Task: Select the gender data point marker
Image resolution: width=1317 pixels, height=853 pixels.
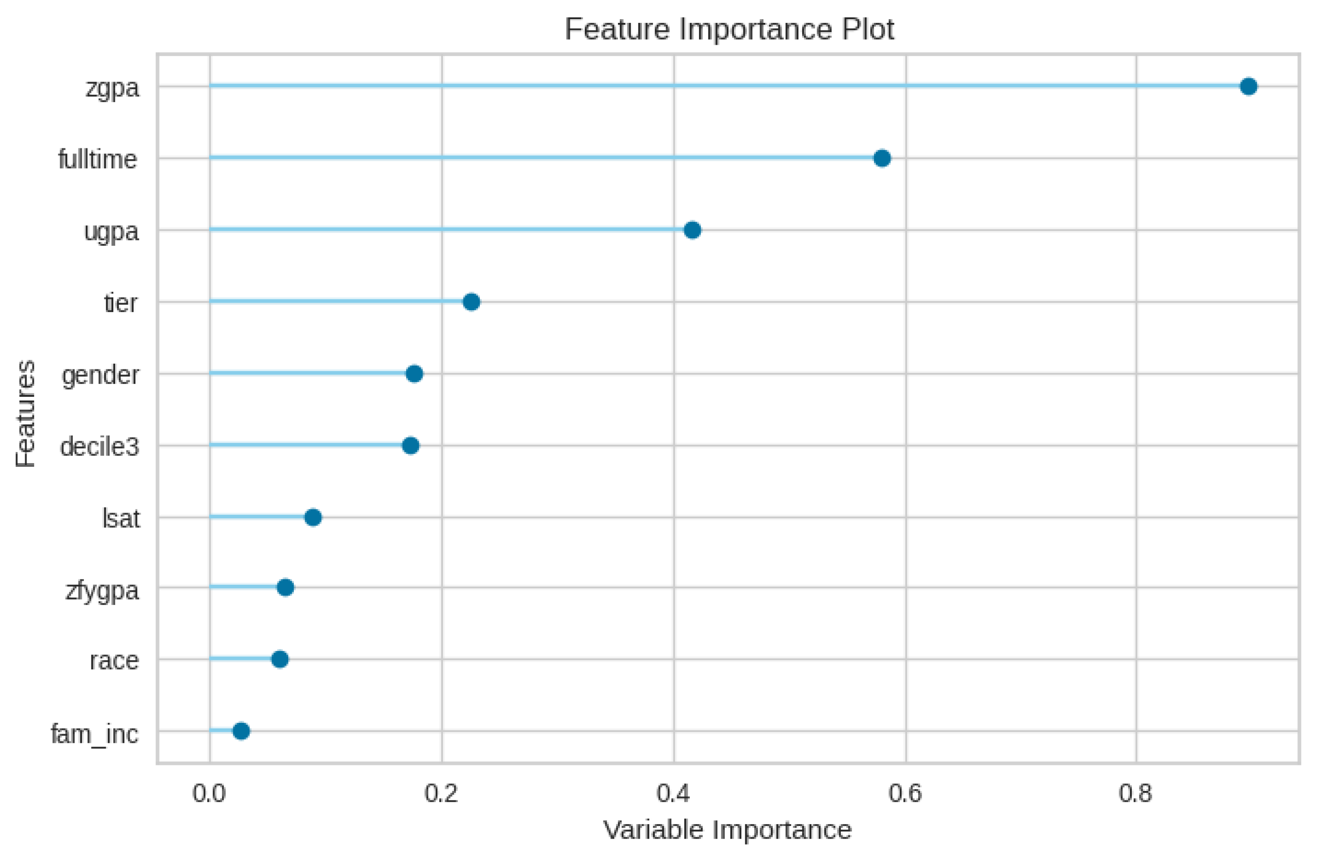Action: click(415, 374)
